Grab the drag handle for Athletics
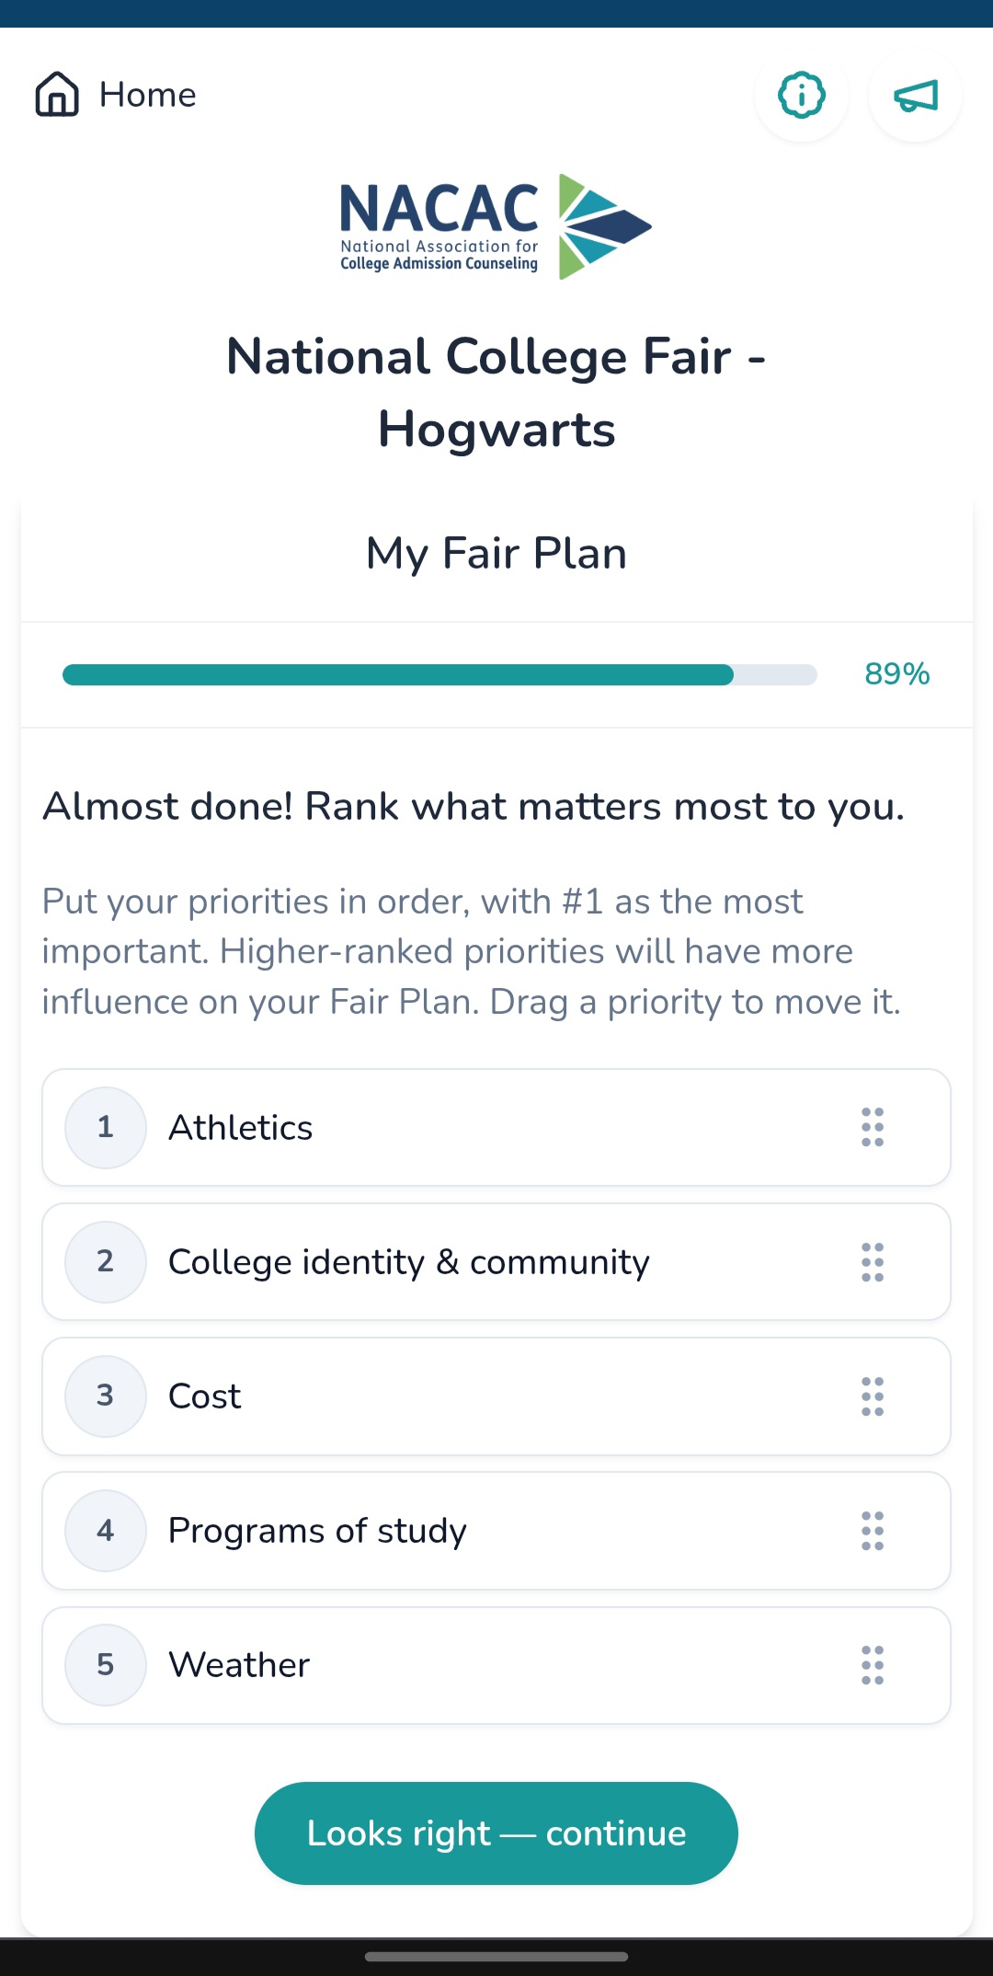Image resolution: width=993 pixels, height=1976 pixels. click(x=873, y=1127)
